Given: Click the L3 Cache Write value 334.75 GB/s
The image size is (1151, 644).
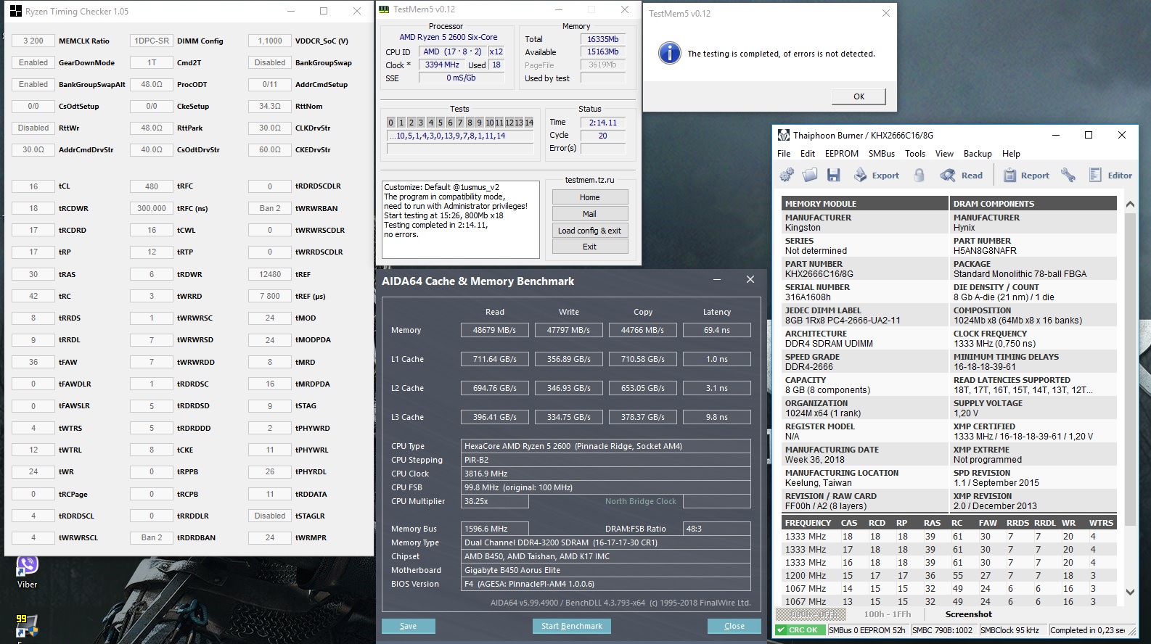Looking at the screenshot, I should [569, 417].
